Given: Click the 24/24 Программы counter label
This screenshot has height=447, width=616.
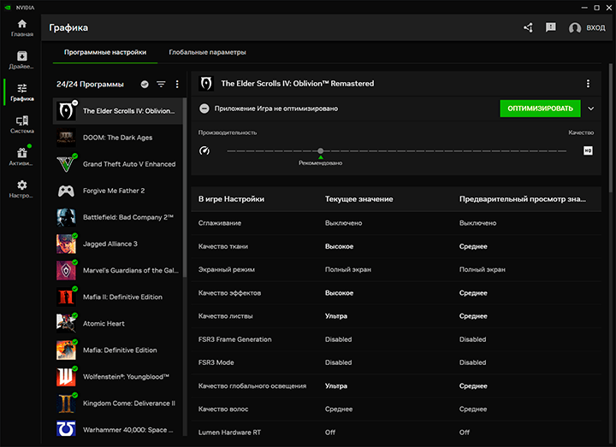Looking at the screenshot, I should (90, 85).
